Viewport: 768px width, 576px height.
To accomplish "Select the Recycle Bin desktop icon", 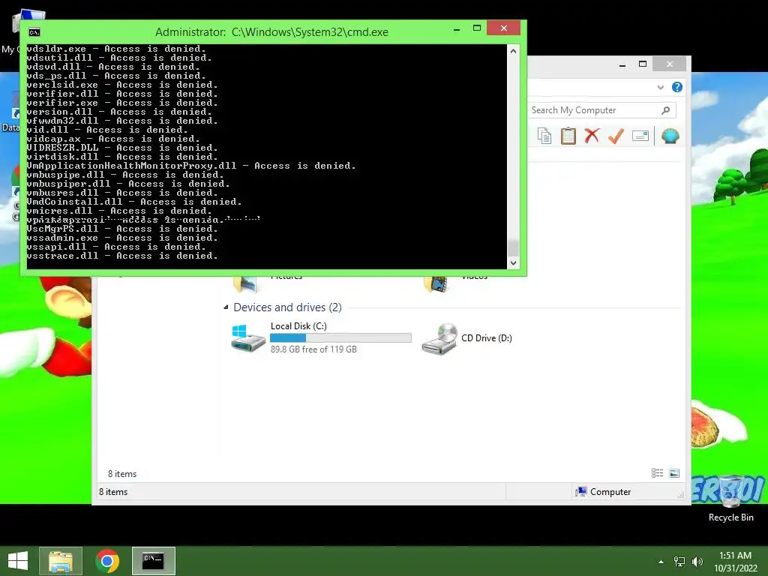I will [730, 499].
